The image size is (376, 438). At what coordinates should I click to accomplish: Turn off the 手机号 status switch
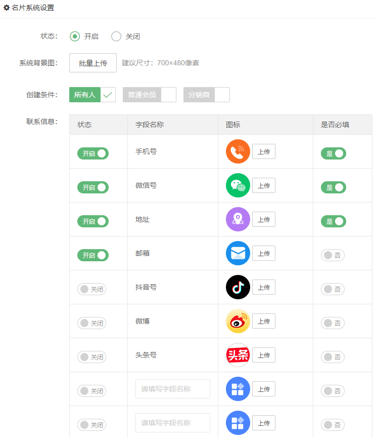pyautogui.click(x=93, y=153)
